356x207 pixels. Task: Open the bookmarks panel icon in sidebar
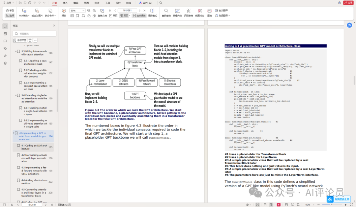[x=5, y=26]
